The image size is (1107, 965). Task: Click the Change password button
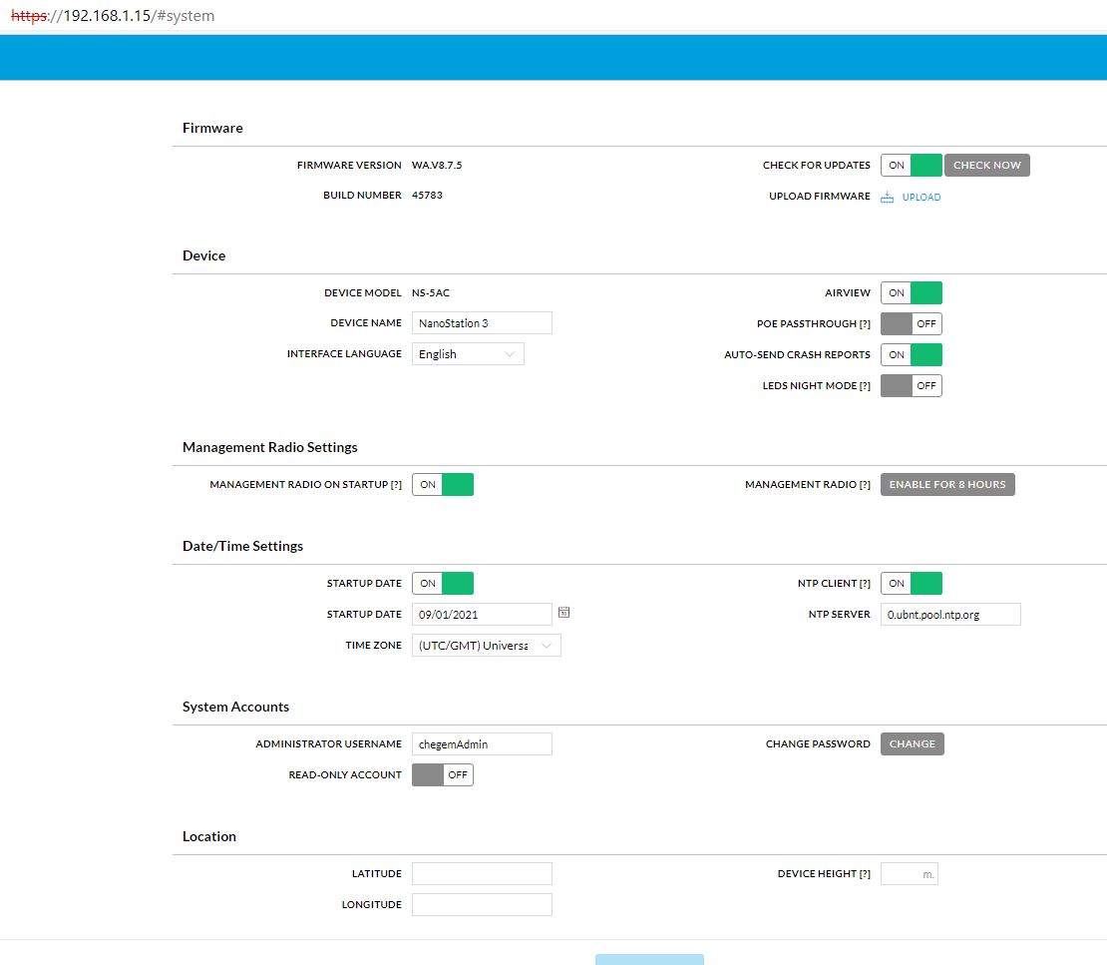[913, 743]
